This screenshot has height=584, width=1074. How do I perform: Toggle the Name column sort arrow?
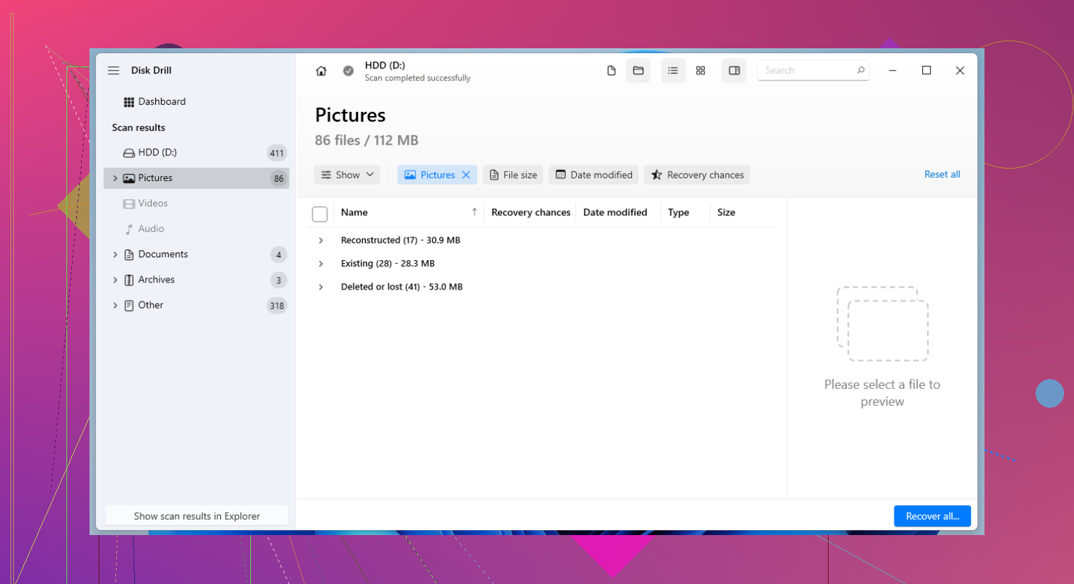tap(474, 212)
